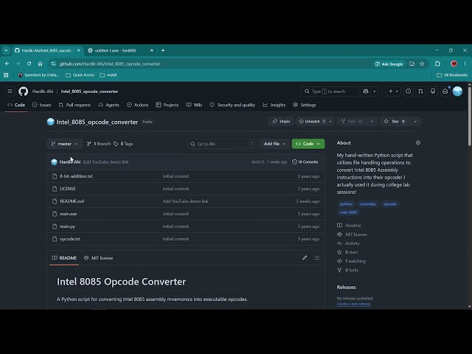The image size is (472, 354).
Task: Expand the Star lists dropdown arrow
Action: (415, 121)
